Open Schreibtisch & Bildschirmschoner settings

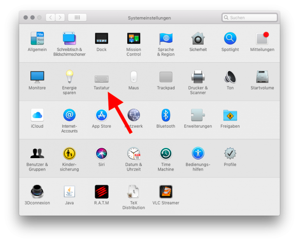tap(69, 38)
